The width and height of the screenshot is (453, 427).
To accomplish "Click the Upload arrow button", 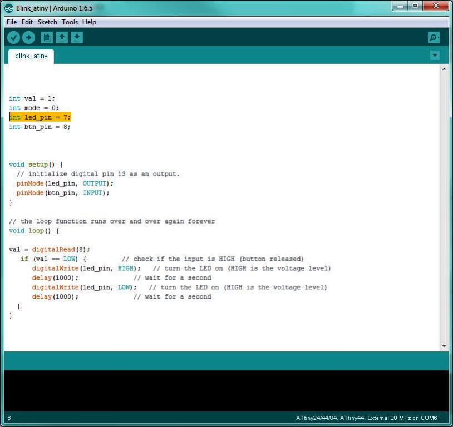I will click(x=28, y=38).
